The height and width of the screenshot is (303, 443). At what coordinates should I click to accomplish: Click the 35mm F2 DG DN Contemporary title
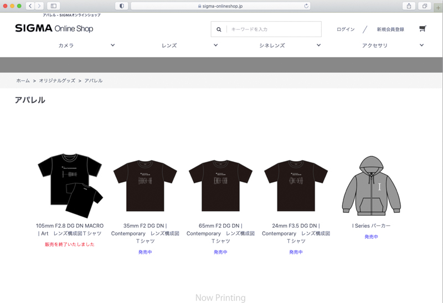(145, 233)
